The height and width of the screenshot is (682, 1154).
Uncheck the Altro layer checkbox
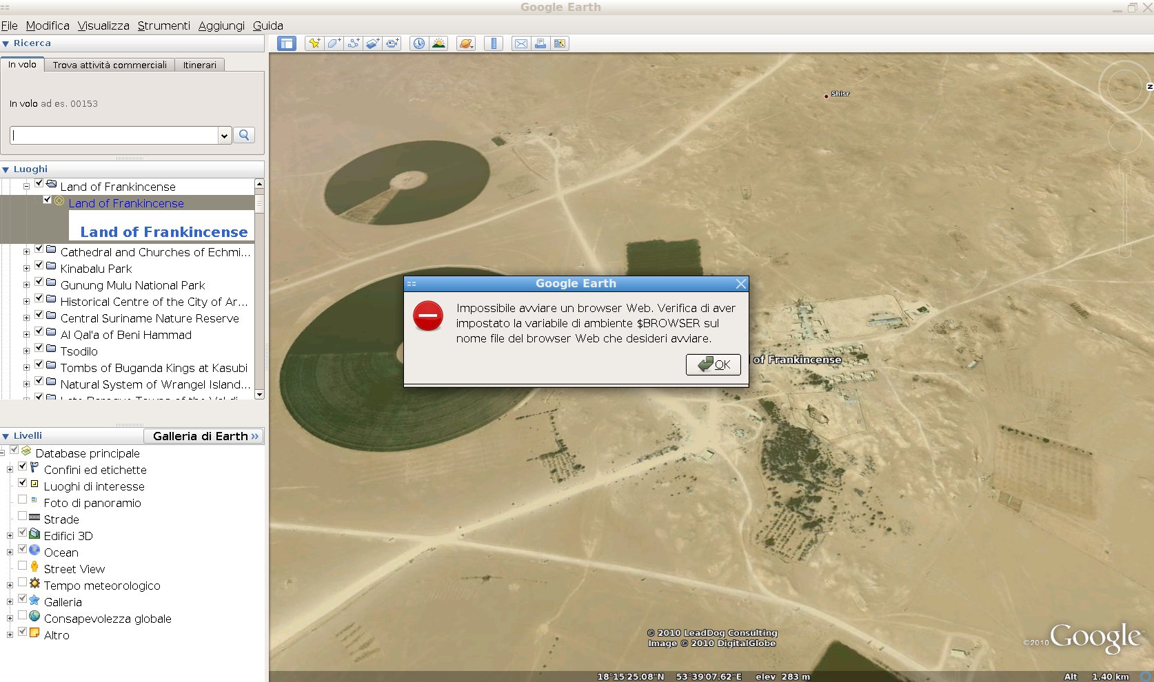23,631
